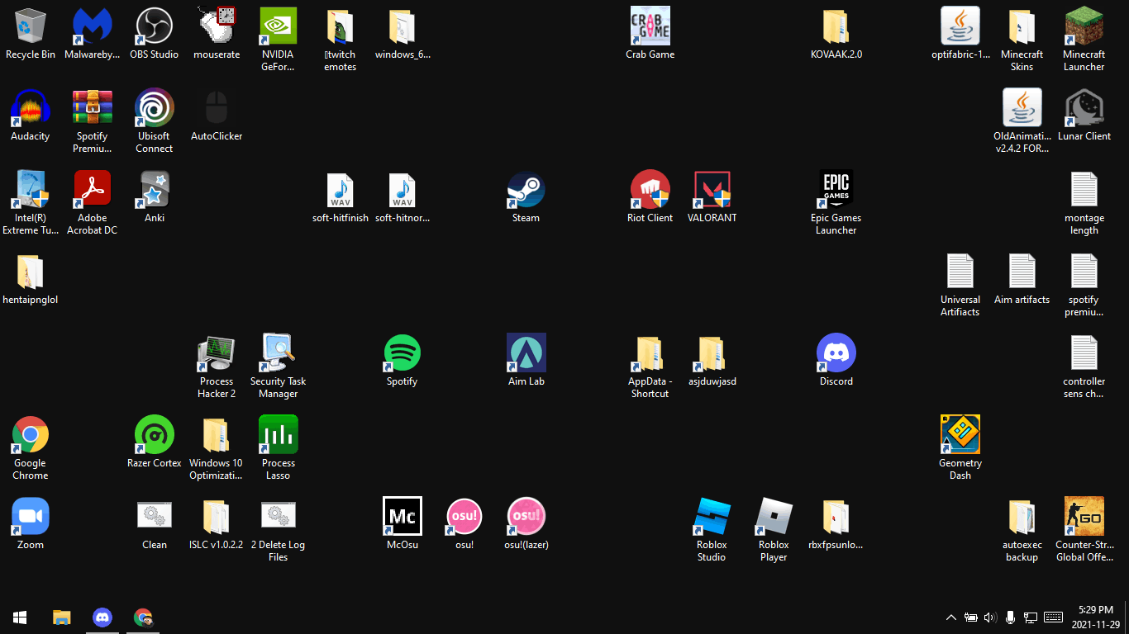Select the Aim artifacts text file
Viewport: 1129px width, 634px height.
(1022, 272)
